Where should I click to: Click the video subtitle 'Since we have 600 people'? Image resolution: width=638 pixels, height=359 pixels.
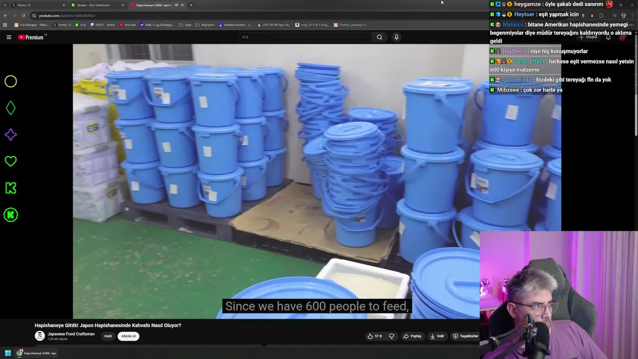pyautogui.click(x=317, y=306)
